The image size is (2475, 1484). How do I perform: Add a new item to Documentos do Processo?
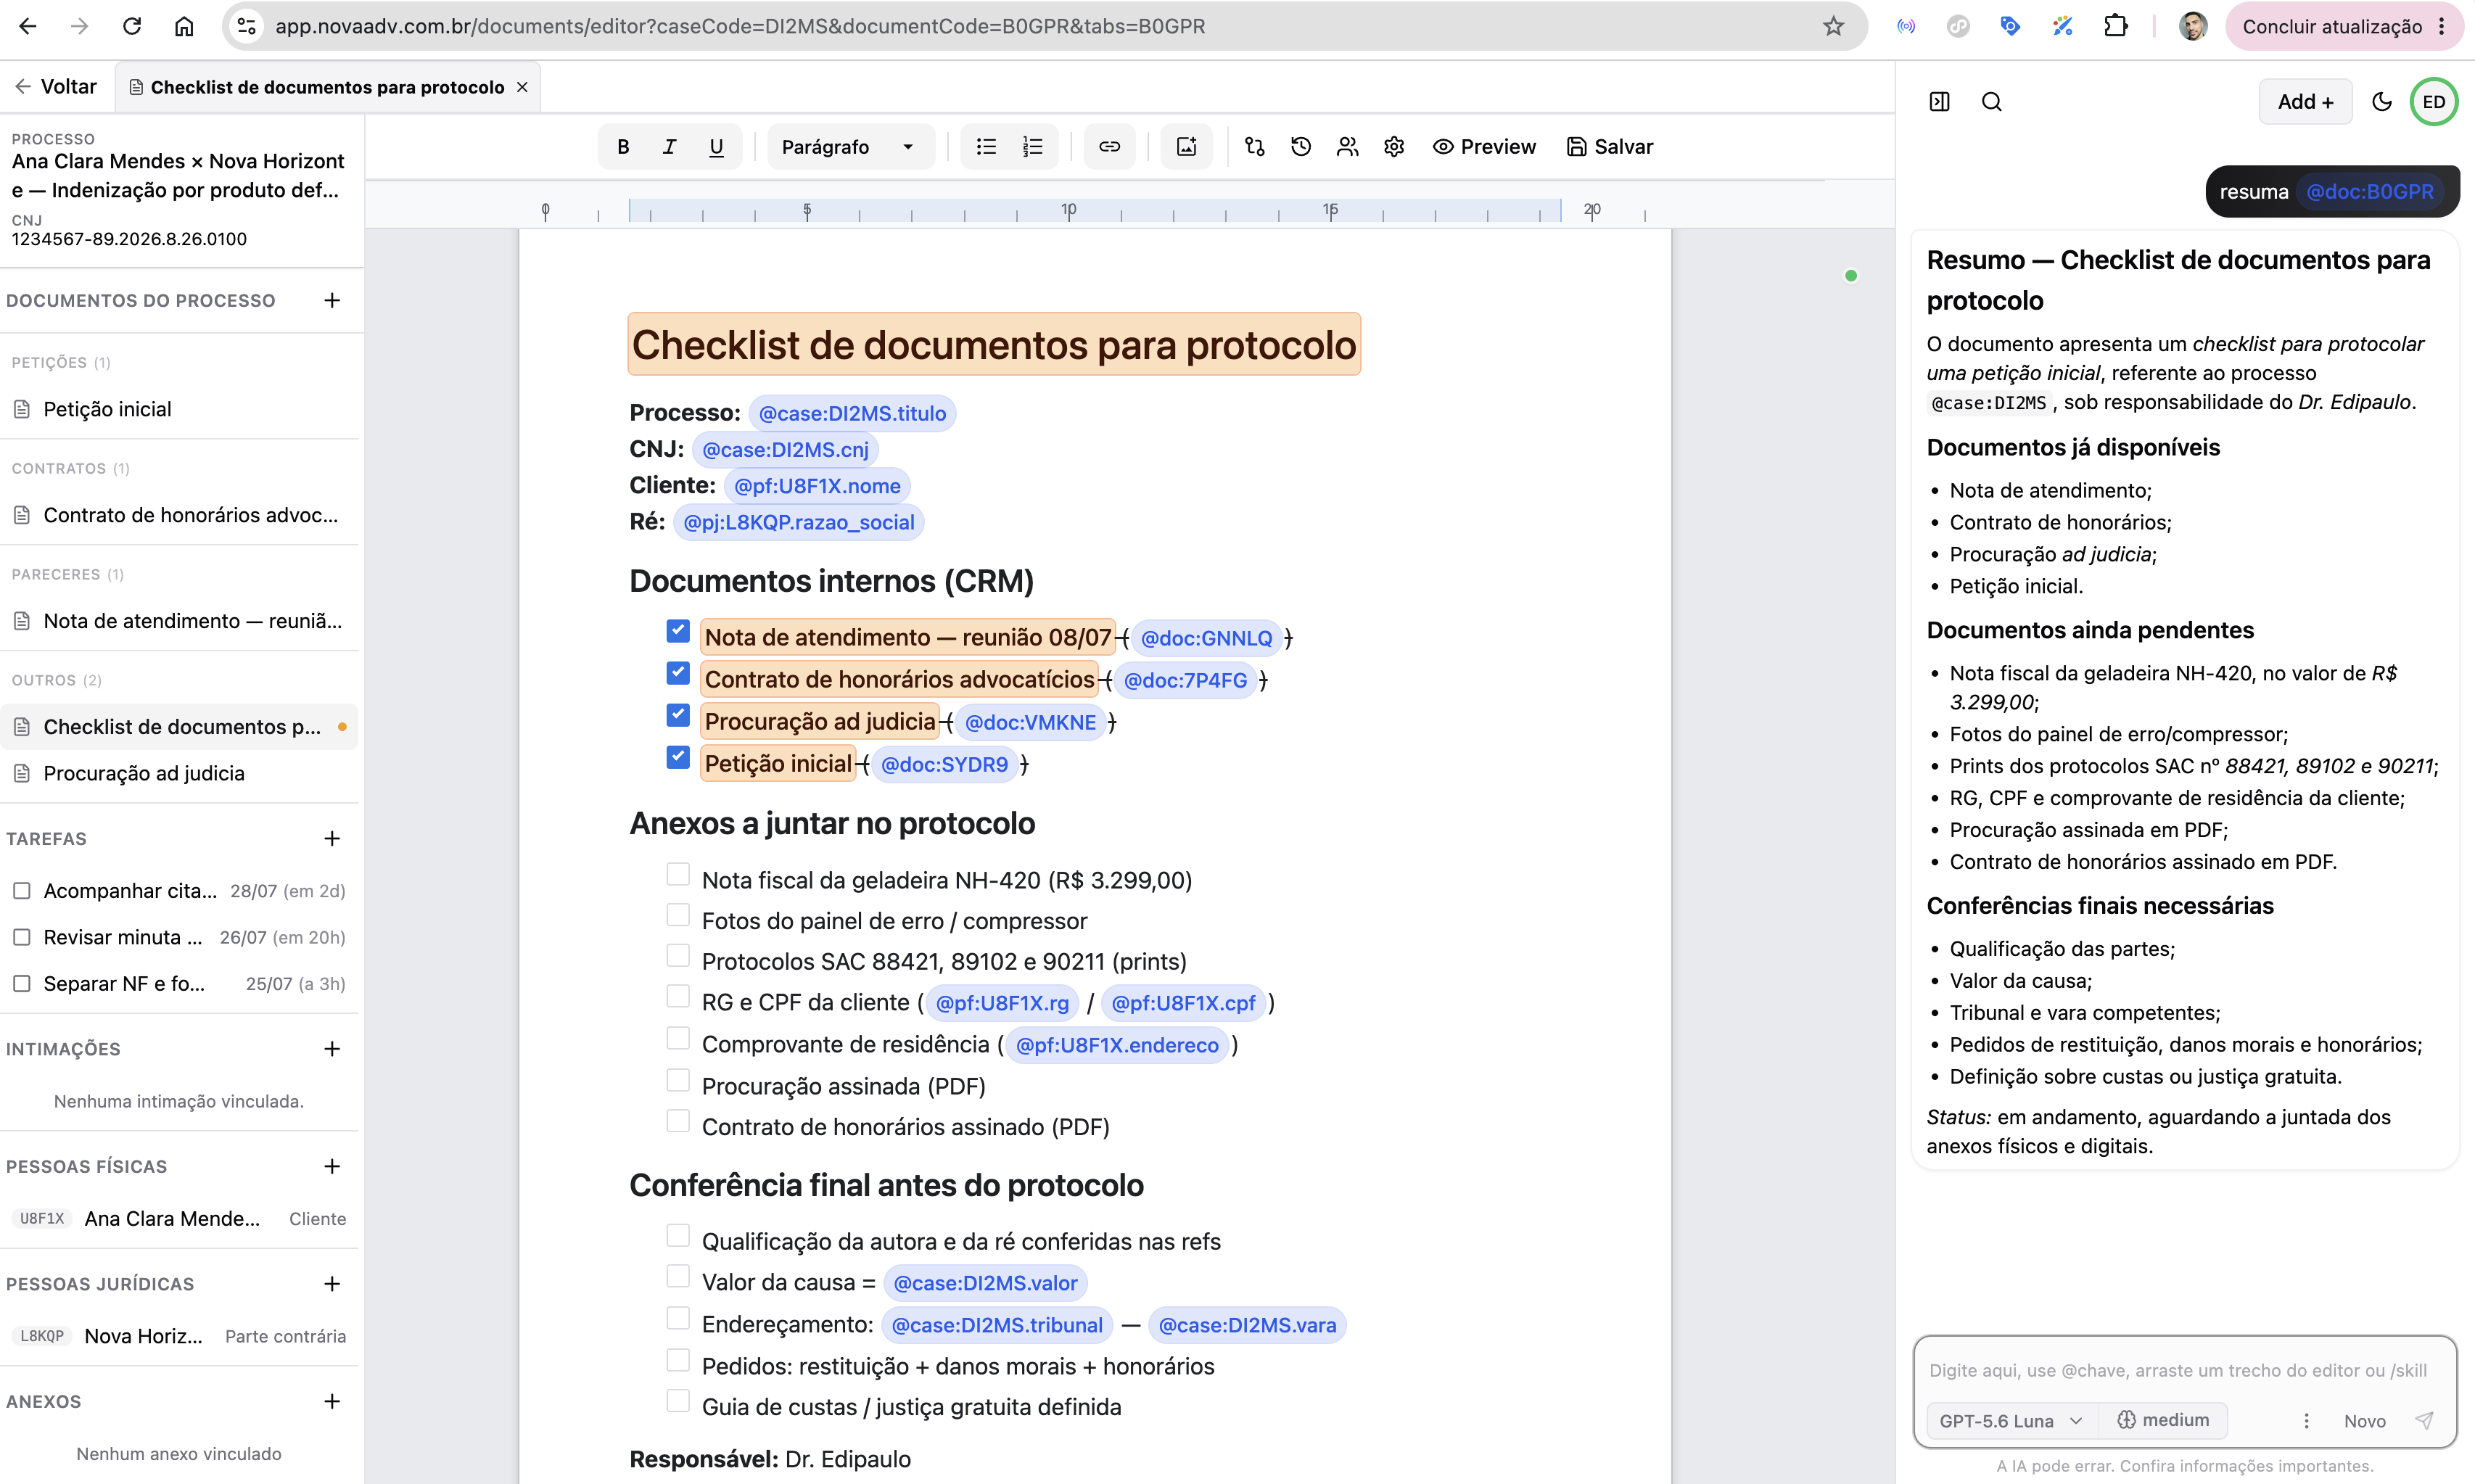[x=332, y=300]
